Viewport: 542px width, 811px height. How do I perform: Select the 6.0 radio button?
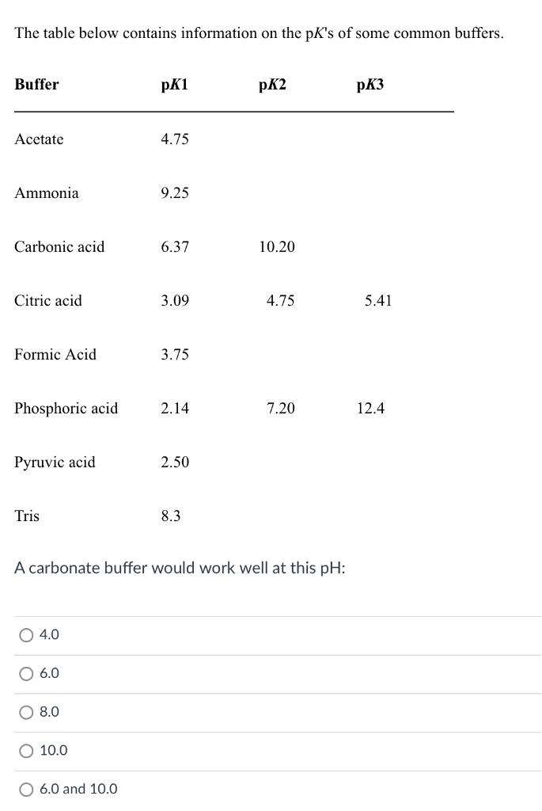click(26, 673)
